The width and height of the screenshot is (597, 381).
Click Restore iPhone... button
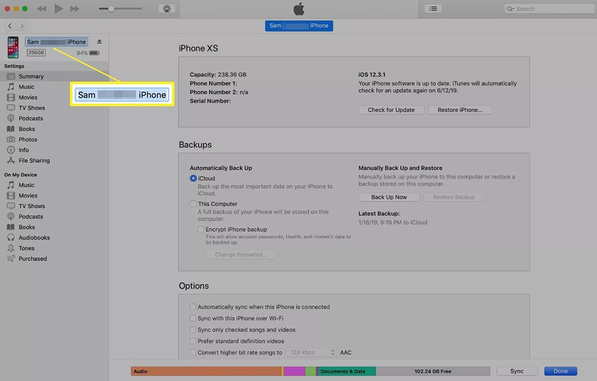pos(460,110)
